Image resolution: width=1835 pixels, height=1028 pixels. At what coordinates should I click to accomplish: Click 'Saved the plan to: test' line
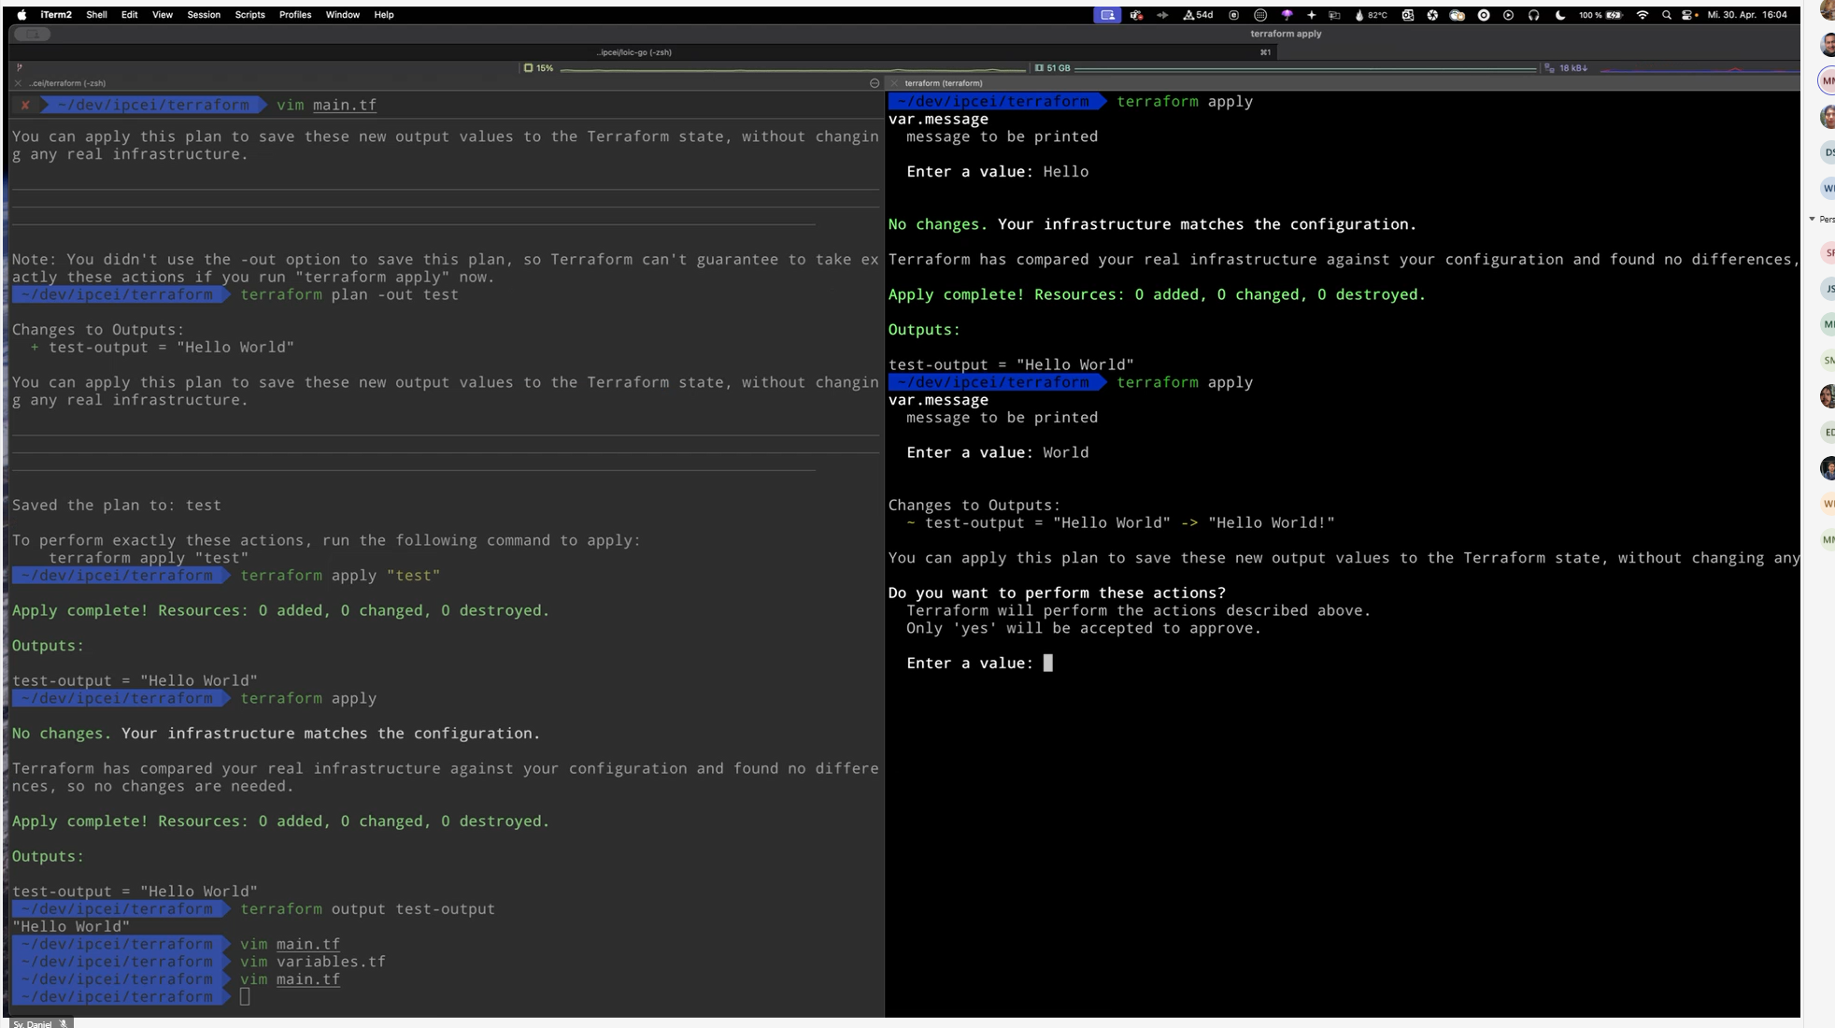tap(117, 506)
